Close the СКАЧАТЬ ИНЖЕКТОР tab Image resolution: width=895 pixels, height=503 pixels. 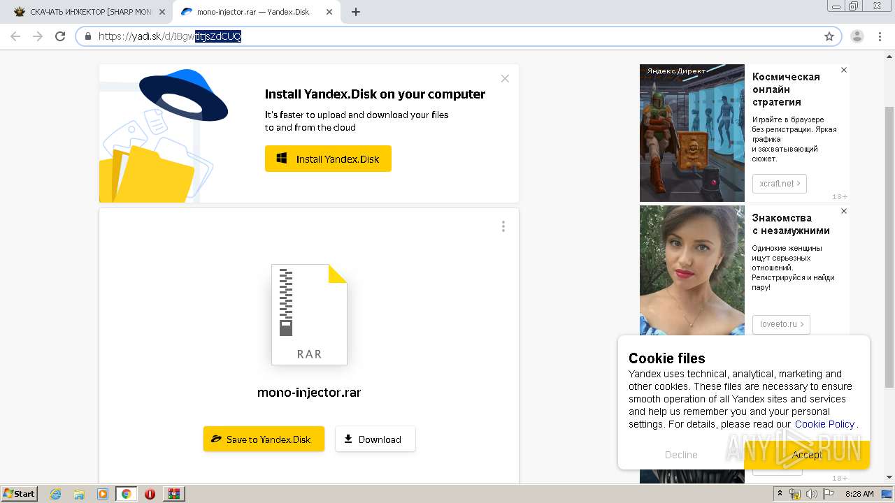162,12
